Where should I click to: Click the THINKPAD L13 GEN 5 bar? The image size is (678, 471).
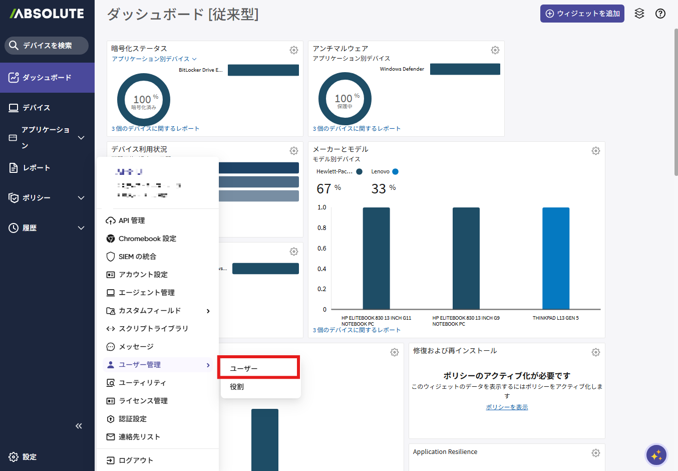[555, 258]
